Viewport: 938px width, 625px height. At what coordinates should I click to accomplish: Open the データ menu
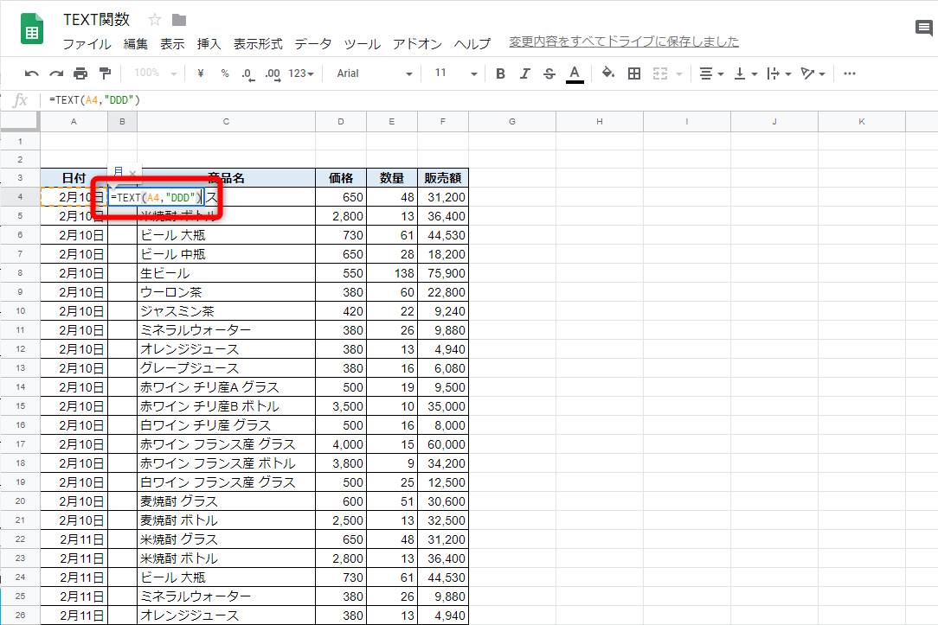point(313,43)
